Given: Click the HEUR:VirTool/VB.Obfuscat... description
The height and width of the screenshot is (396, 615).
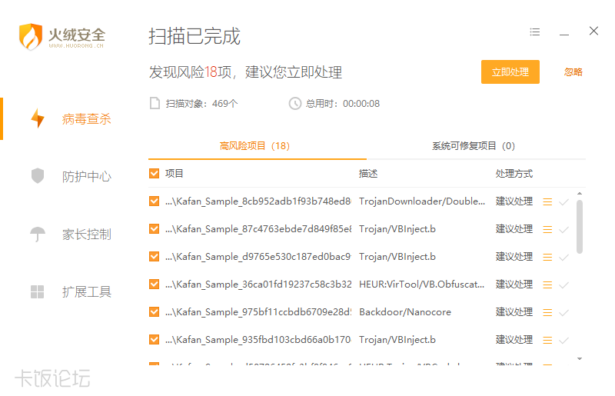Looking at the screenshot, I should click(x=421, y=285).
